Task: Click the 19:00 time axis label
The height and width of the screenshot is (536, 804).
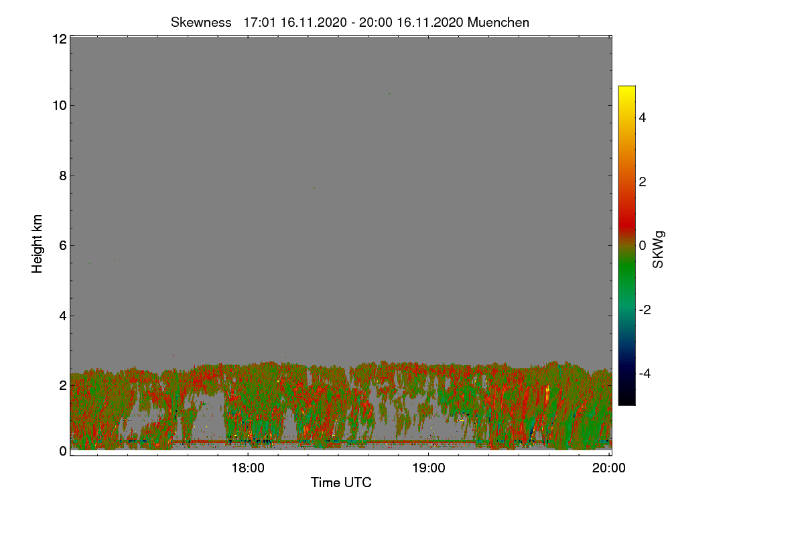Action: [428, 468]
